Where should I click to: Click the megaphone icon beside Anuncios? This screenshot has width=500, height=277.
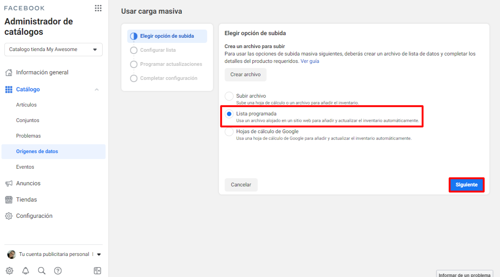click(9, 183)
